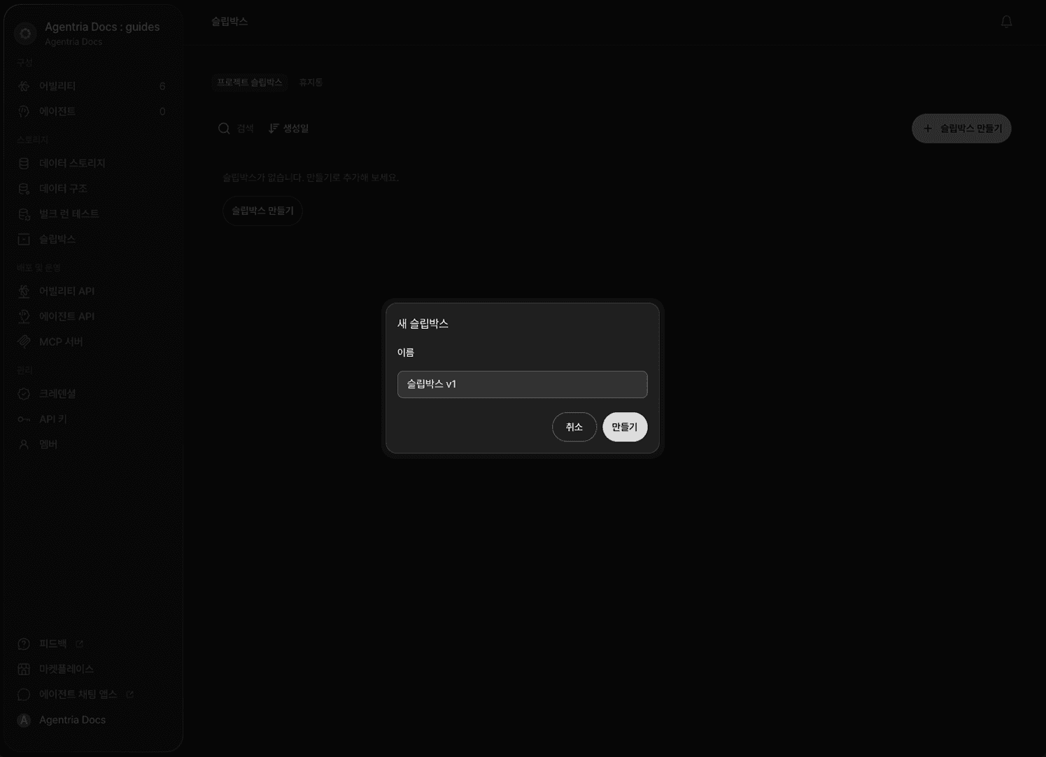This screenshot has height=757, width=1046.
Task: Click the 데이터 구조 icon in sidebar
Action: 24,188
